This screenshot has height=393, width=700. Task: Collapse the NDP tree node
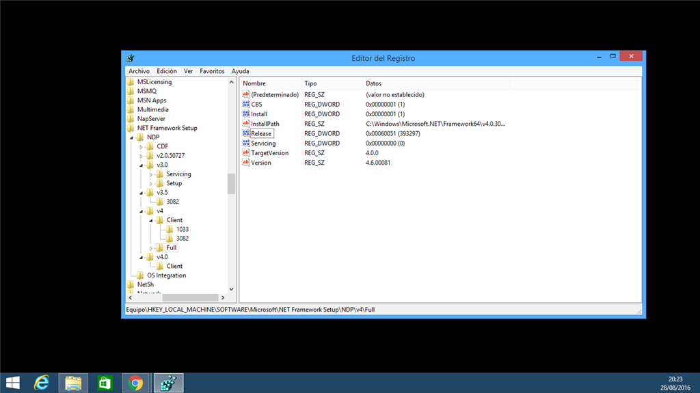[x=132, y=138]
